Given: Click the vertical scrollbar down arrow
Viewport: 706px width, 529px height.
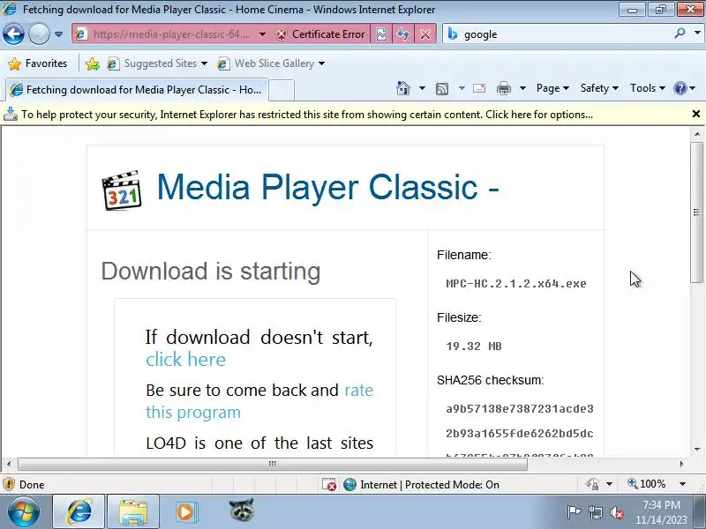Looking at the screenshot, I should (696, 450).
